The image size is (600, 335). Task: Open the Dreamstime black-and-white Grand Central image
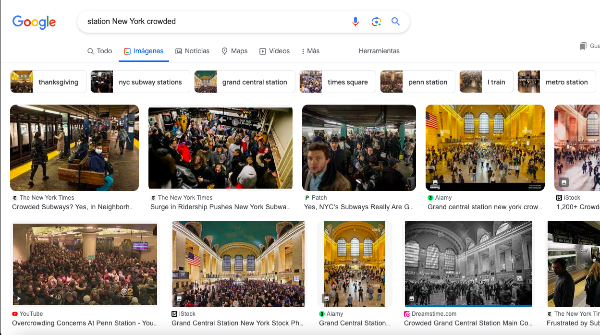pyautogui.click(x=468, y=263)
